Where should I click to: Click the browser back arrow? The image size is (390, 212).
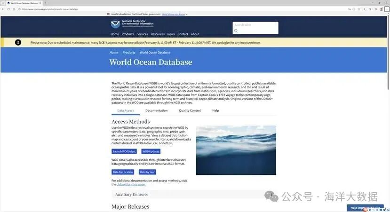point(3,9)
